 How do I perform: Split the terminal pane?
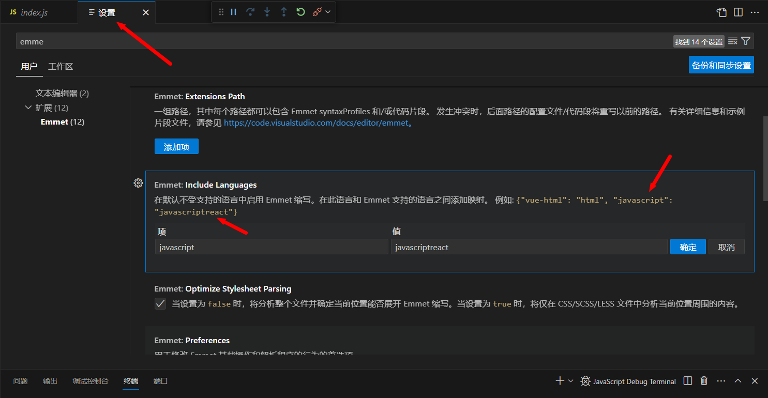click(x=688, y=381)
